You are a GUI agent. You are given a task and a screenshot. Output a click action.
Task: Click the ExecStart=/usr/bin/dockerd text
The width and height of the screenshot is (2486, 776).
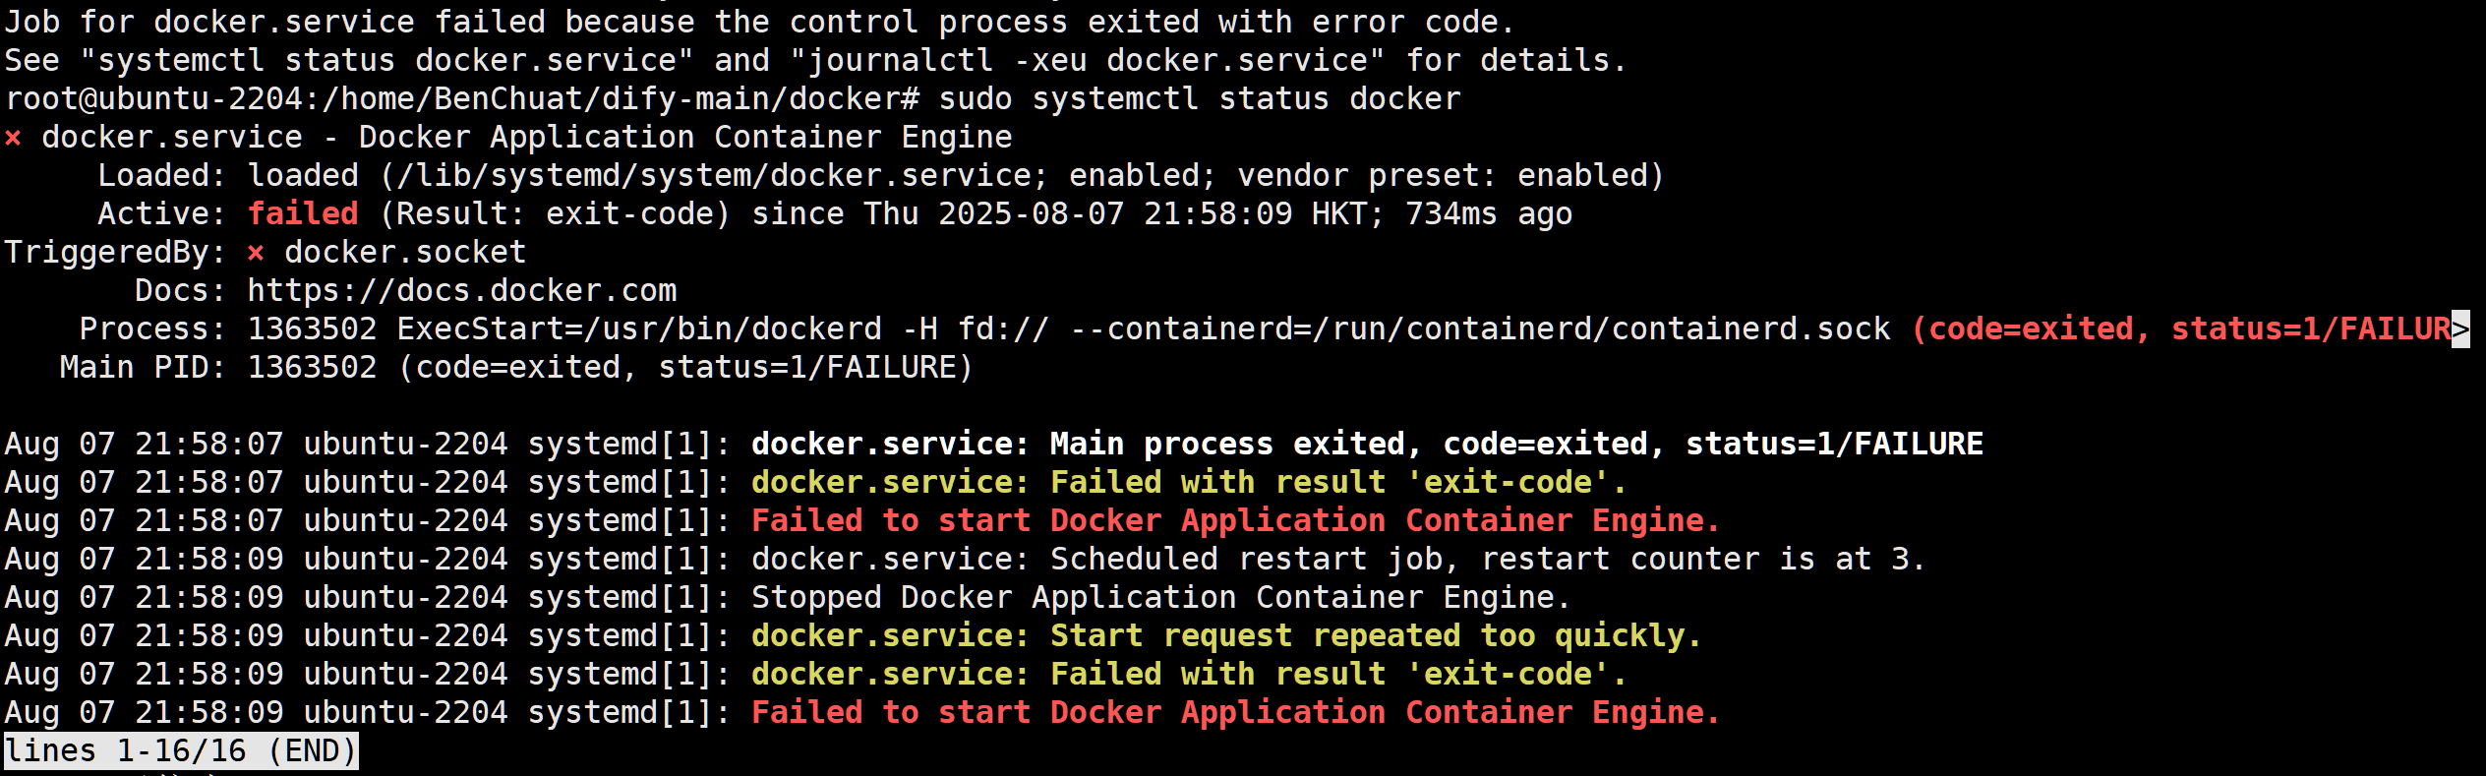tap(639, 329)
